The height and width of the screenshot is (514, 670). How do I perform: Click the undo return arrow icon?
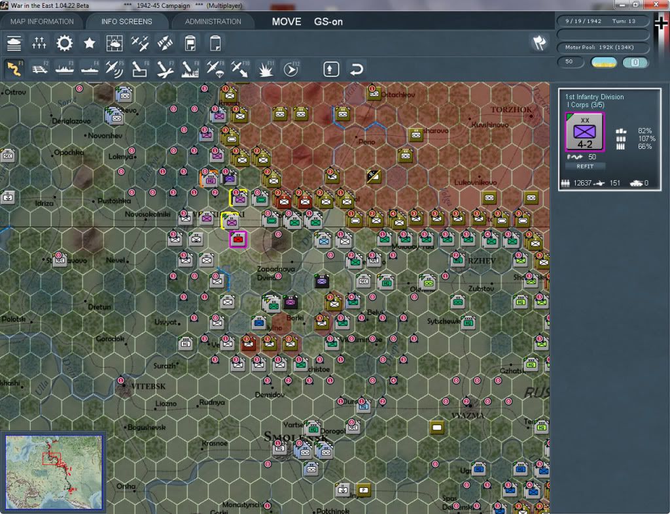click(357, 69)
